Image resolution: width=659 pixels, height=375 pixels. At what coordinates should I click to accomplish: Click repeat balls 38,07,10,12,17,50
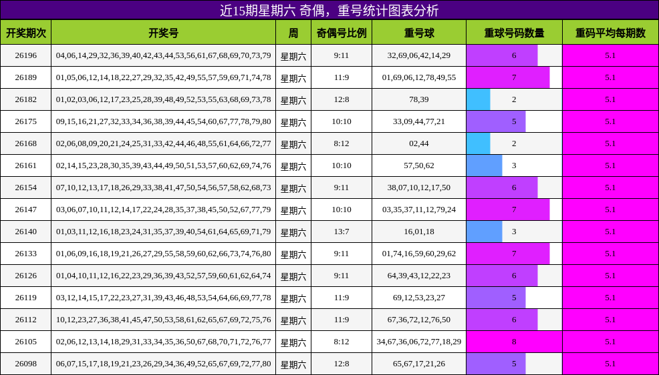[x=419, y=187]
